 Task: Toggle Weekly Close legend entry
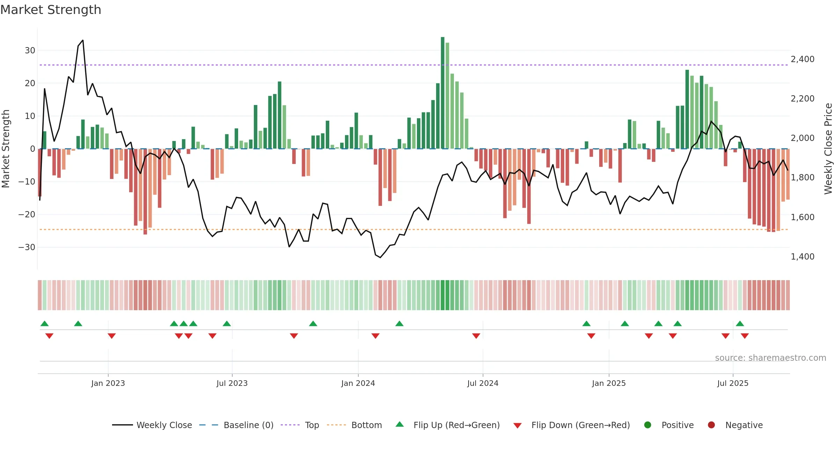pos(152,425)
